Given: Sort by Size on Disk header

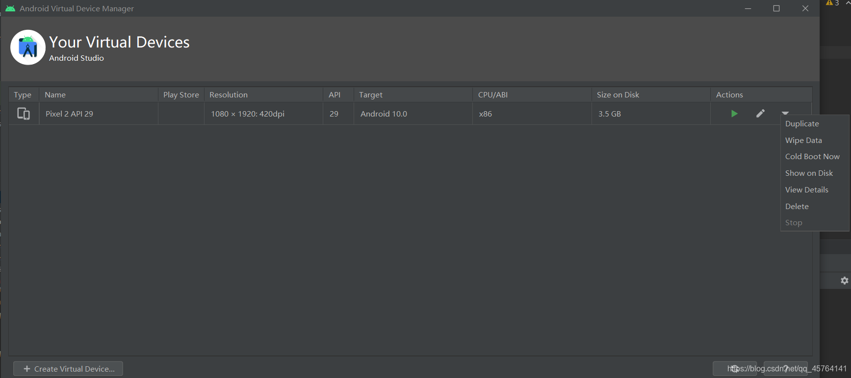Looking at the screenshot, I should (651, 95).
